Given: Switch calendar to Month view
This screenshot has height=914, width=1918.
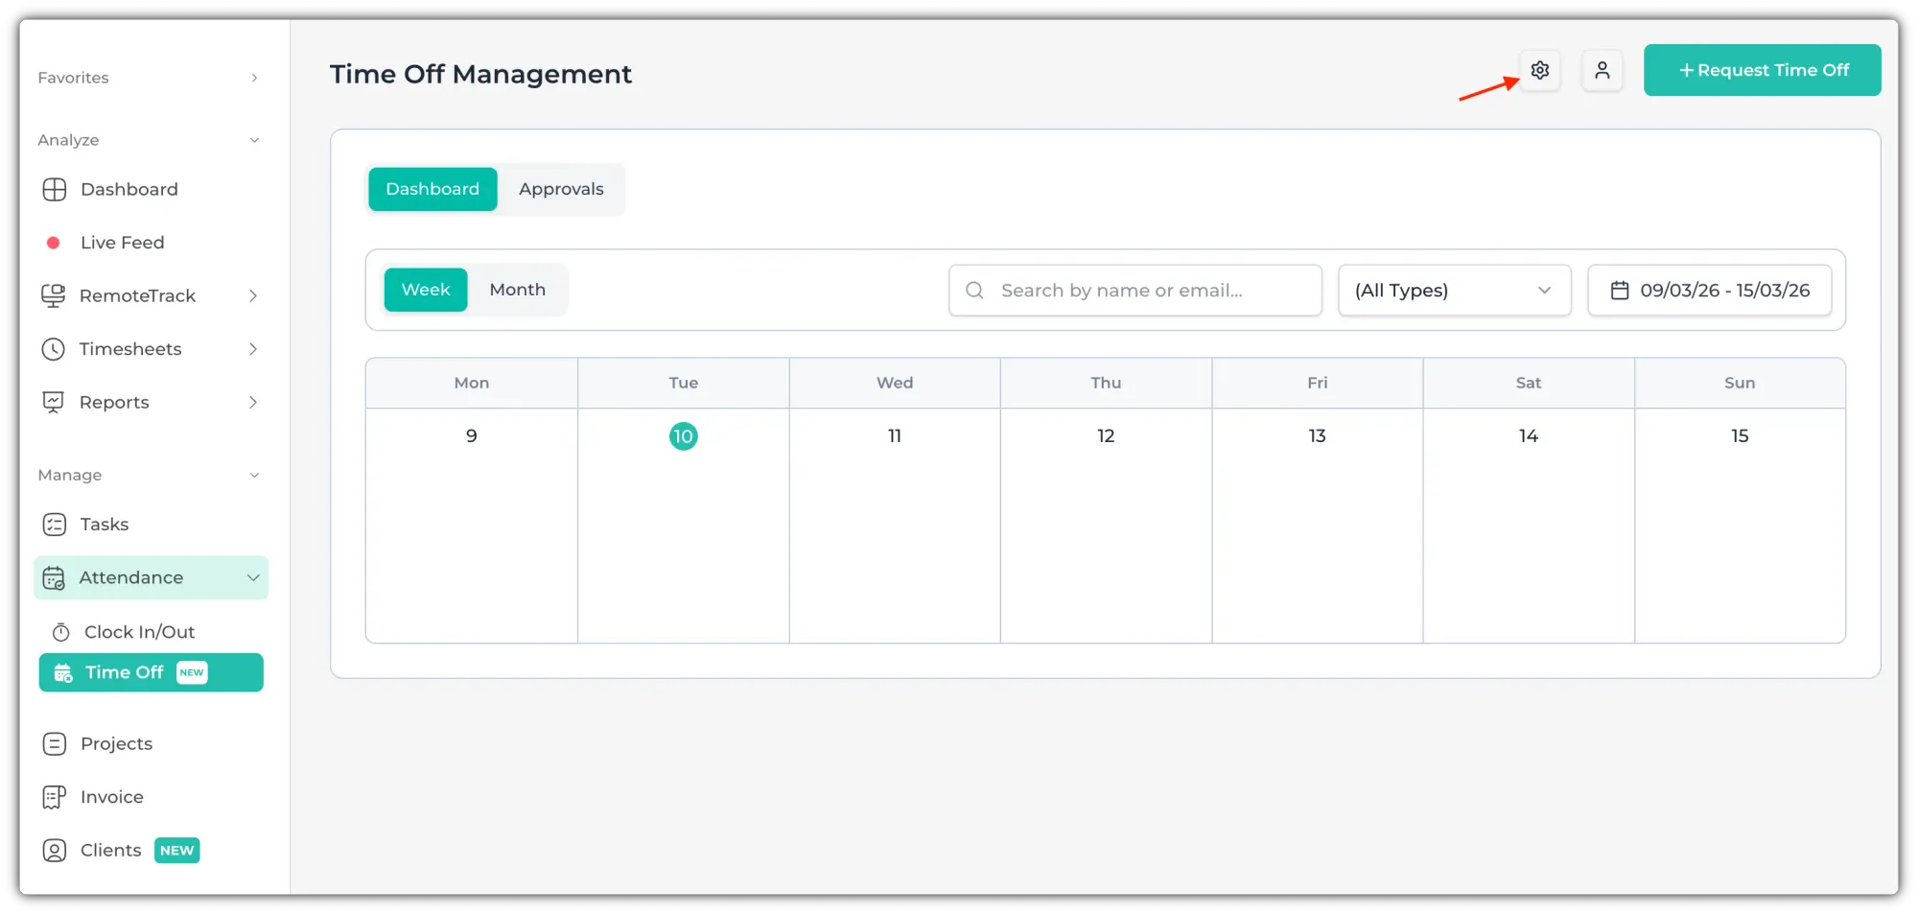Looking at the screenshot, I should click(x=517, y=290).
